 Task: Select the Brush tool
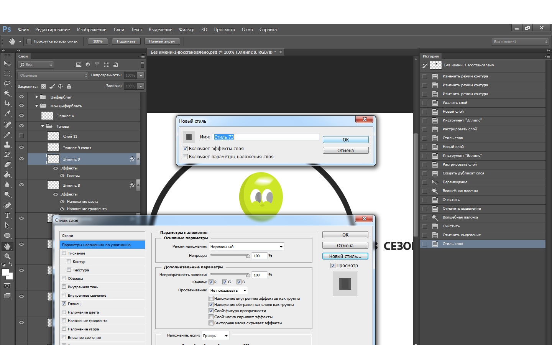7,135
